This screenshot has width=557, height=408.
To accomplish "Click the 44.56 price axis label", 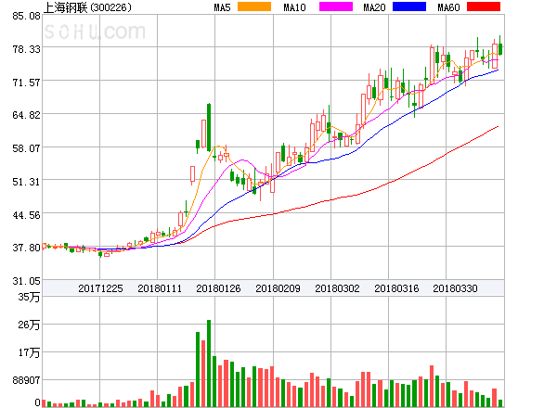I will coord(26,215).
